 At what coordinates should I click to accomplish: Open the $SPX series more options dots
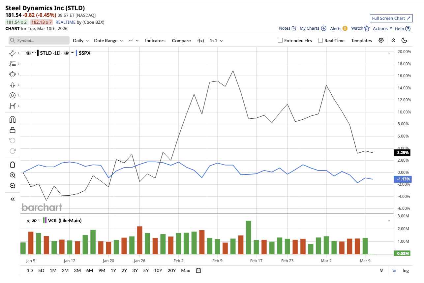point(73,53)
